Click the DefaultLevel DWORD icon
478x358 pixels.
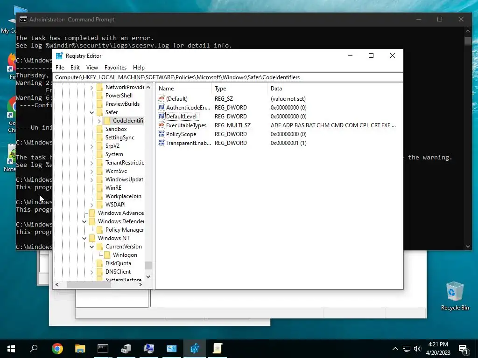161,116
